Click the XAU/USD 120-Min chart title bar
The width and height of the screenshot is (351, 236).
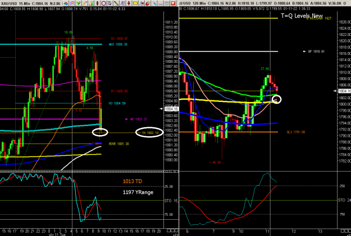pyautogui.click(x=264, y=3)
